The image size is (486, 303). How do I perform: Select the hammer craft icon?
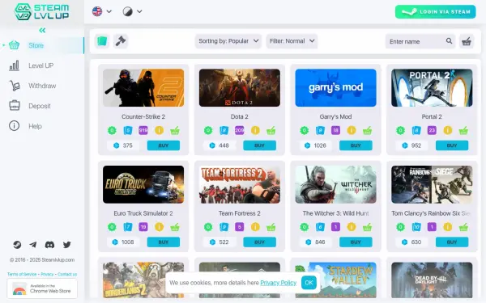[x=121, y=41]
